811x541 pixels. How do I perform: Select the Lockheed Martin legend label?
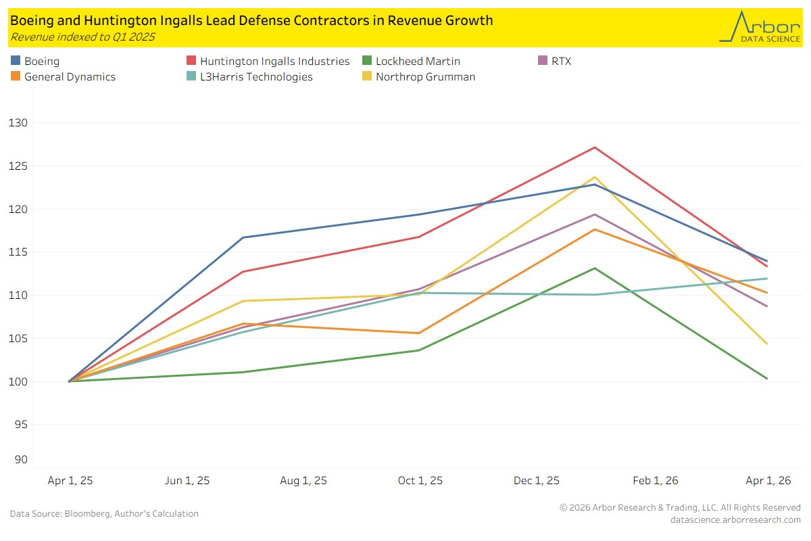point(418,62)
